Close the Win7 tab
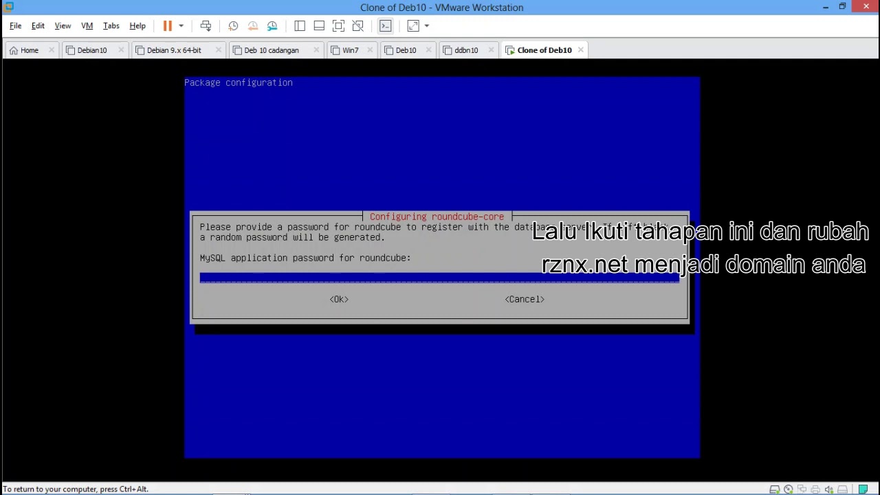The width and height of the screenshot is (880, 495). (371, 50)
